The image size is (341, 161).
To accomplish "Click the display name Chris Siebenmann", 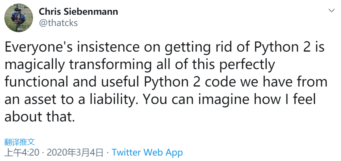I will tap(78, 12).
